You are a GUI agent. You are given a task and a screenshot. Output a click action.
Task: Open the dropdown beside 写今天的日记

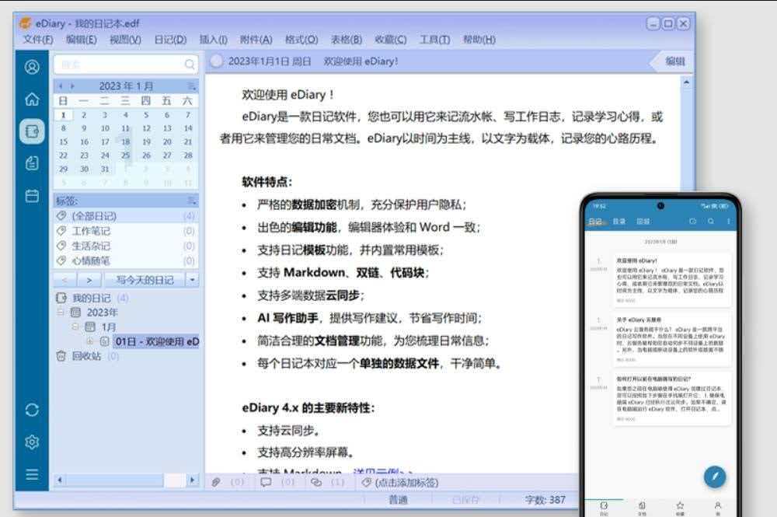(190, 280)
